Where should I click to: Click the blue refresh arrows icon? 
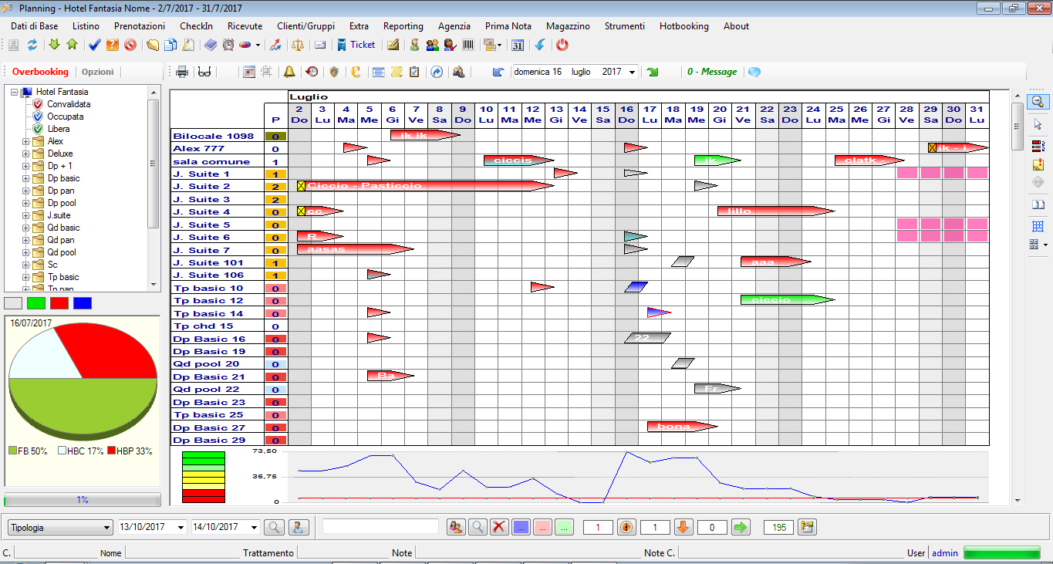click(32, 45)
